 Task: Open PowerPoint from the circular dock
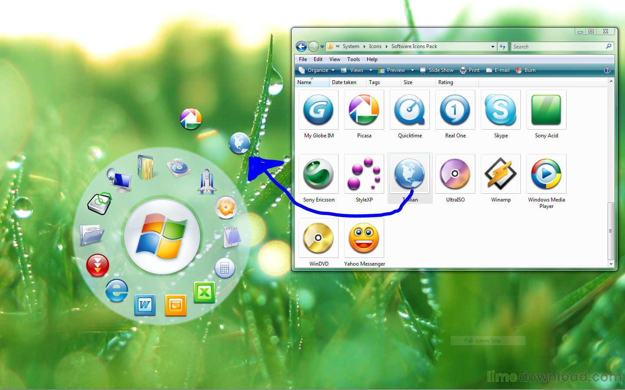tap(176, 305)
